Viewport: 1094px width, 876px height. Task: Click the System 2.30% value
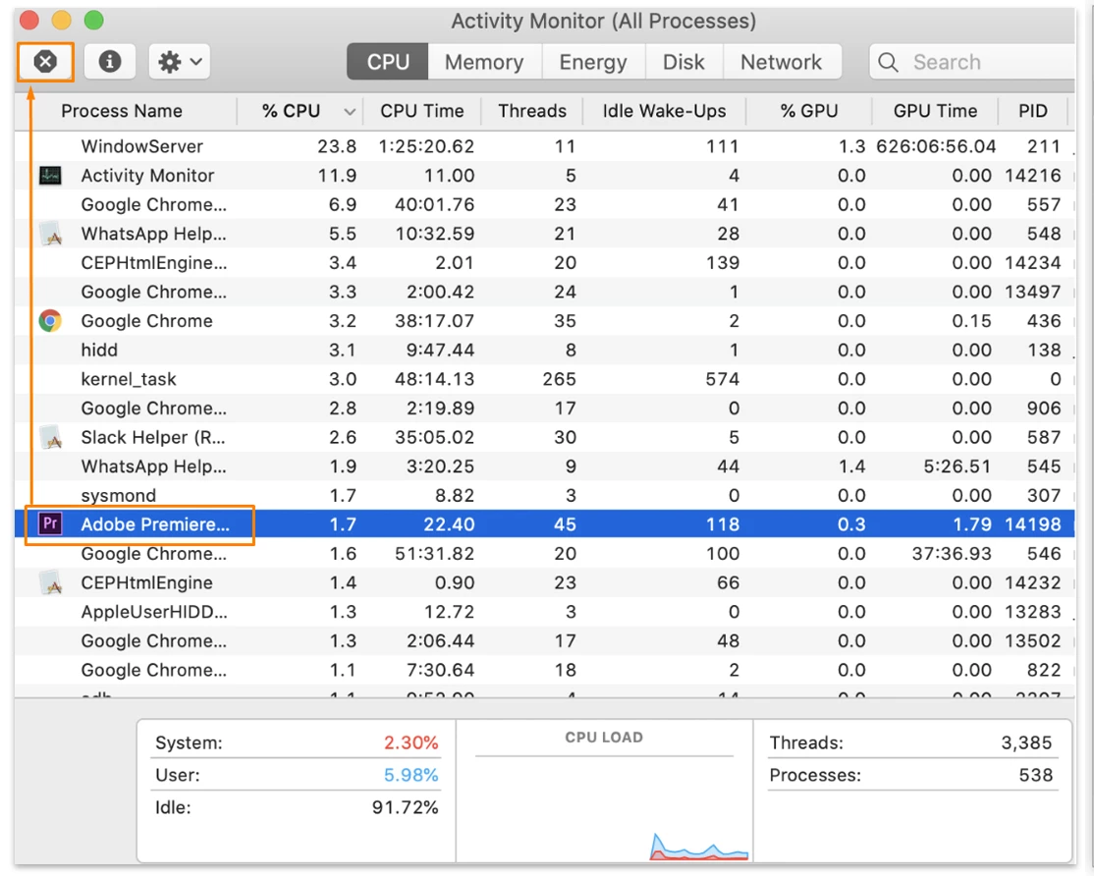[410, 742]
